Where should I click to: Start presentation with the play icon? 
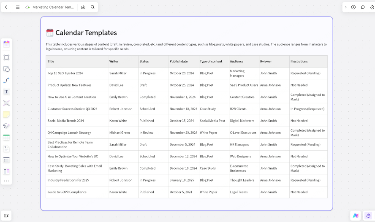[x=353, y=7]
